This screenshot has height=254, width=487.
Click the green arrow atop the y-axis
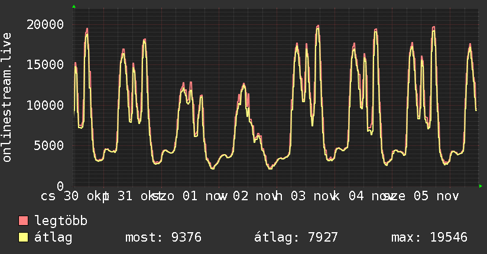(x=74, y=6)
